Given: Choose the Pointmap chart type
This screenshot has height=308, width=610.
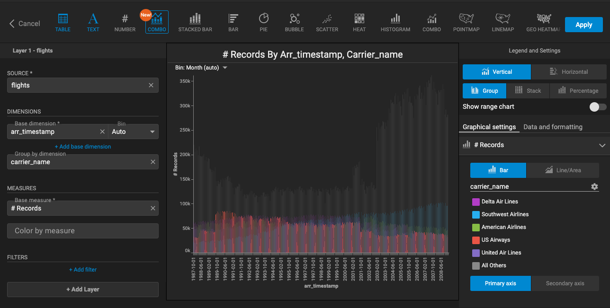Looking at the screenshot, I should point(466,22).
